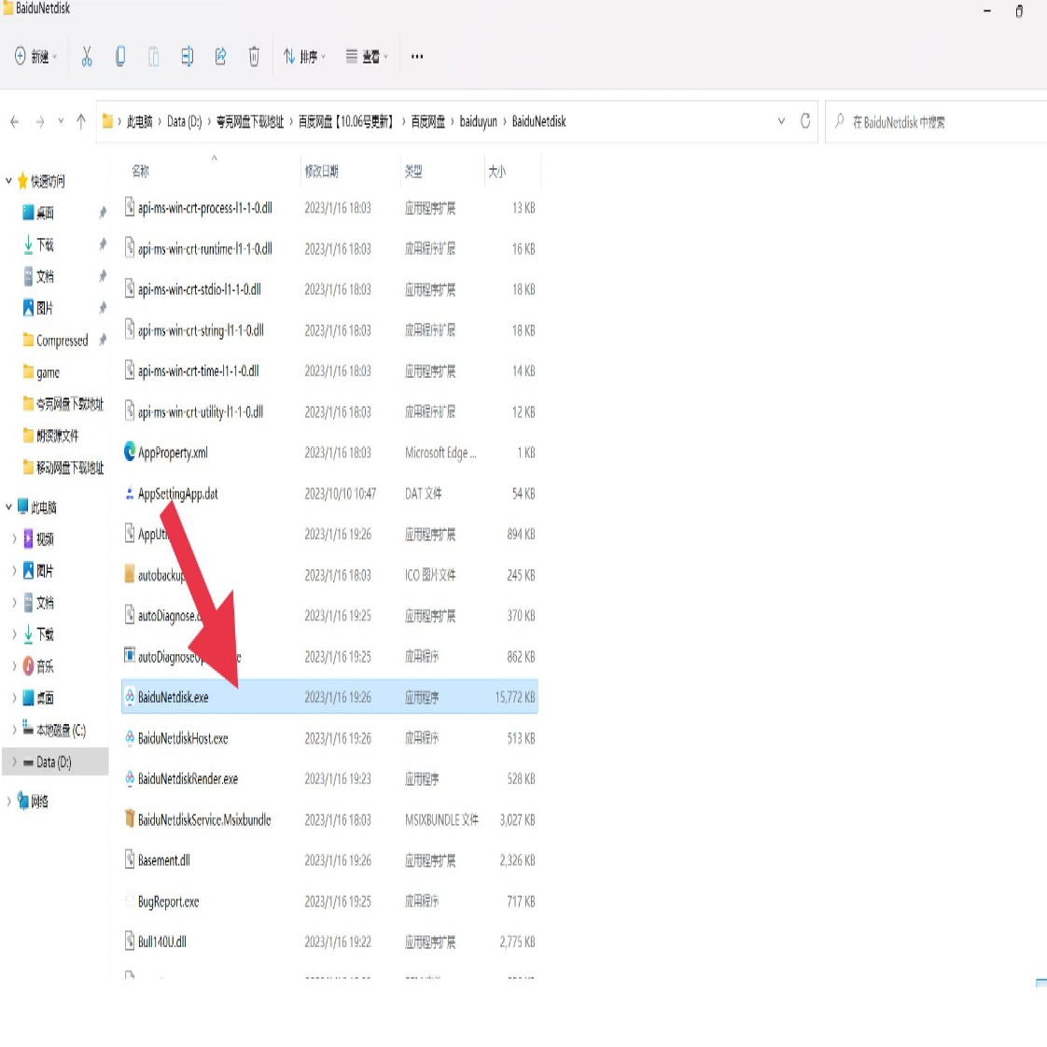The width and height of the screenshot is (1047, 1047).
Task: Expand the 网络 Network tree node
Action: 8,801
